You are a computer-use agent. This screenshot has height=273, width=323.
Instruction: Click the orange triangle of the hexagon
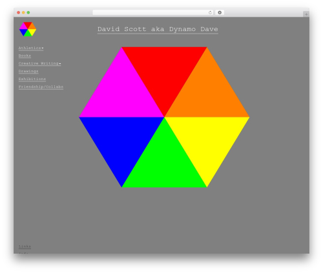(x=207, y=94)
